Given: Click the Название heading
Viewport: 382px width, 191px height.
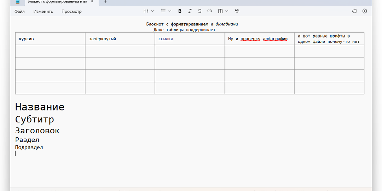Looking at the screenshot, I should tap(40, 107).
